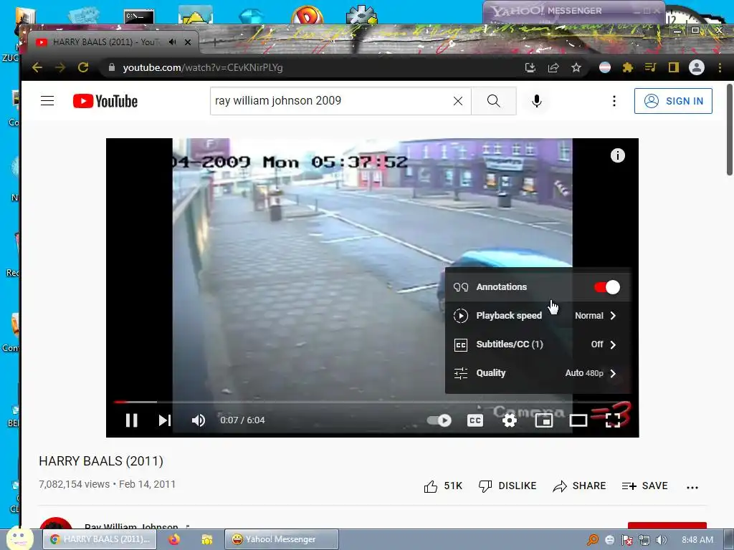This screenshot has width=734, height=550.
Task: Enter full screen mode
Action: click(613, 420)
